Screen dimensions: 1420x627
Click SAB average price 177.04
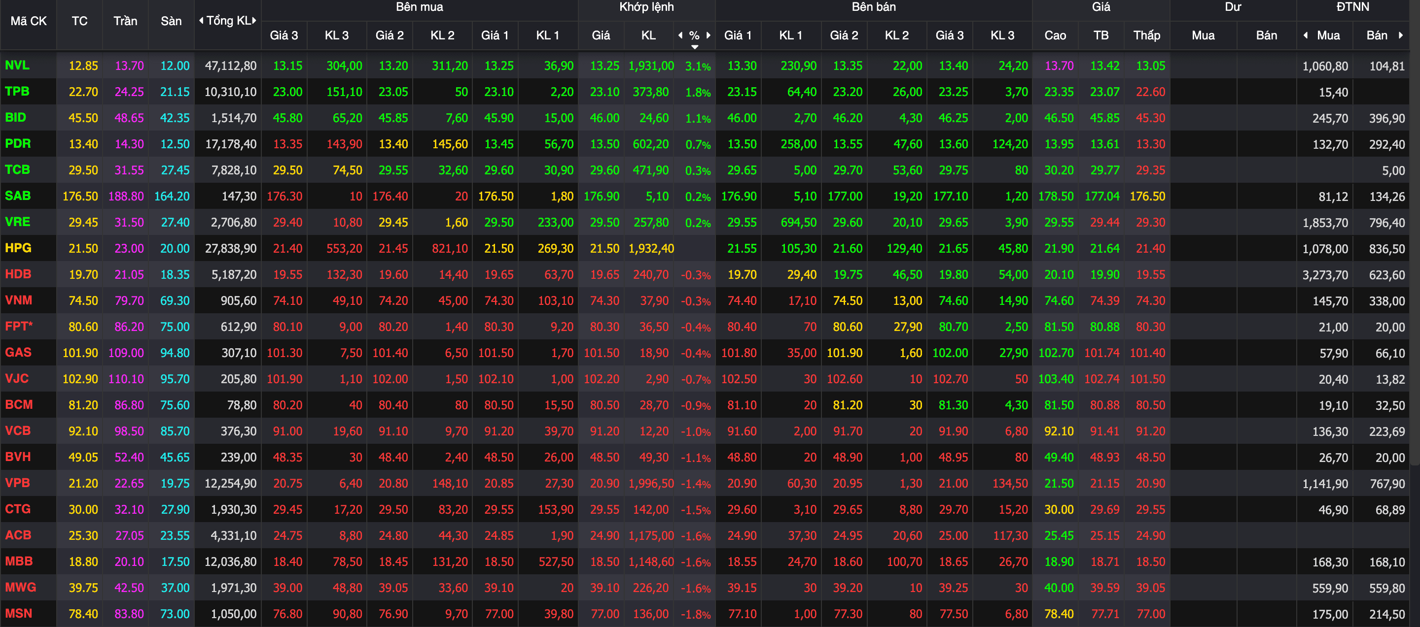(x=1102, y=197)
